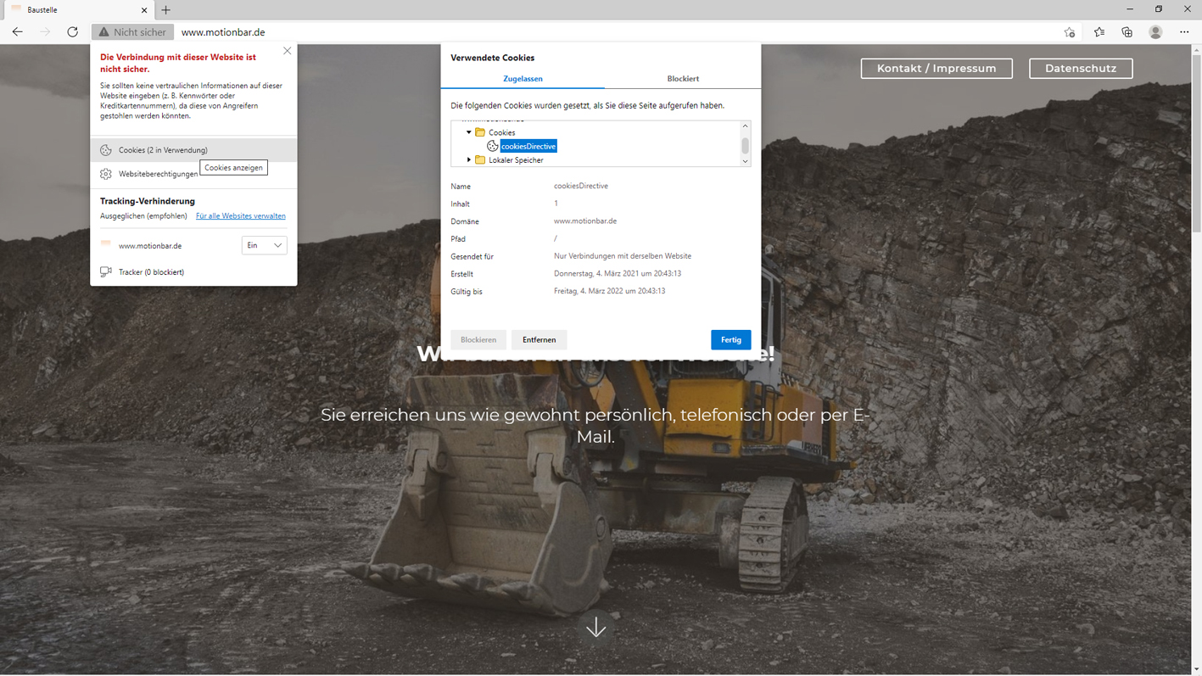
Task: Click the Entfernen button
Action: (x=539, y=340)
